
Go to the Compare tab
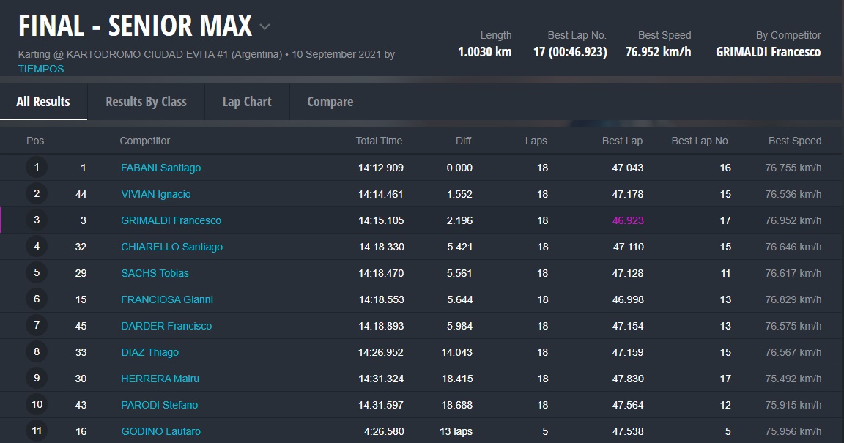[330, 102]
